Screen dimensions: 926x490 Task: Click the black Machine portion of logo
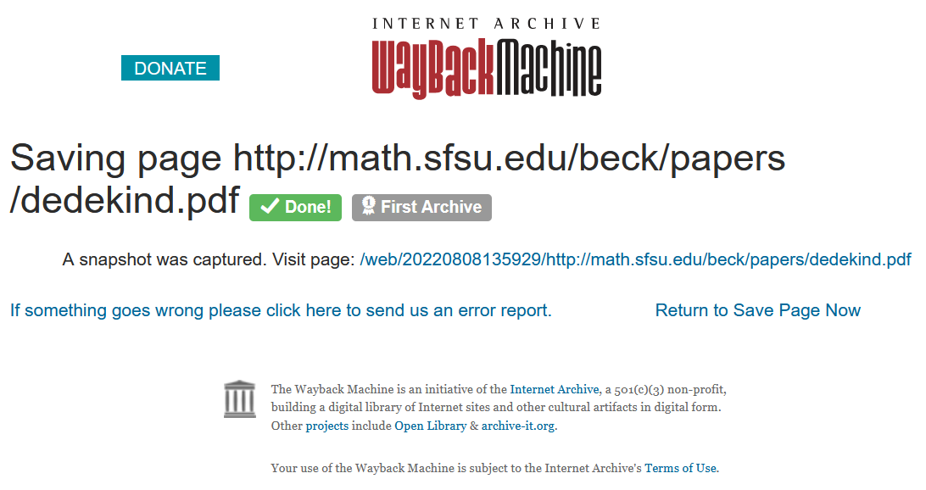549,67
